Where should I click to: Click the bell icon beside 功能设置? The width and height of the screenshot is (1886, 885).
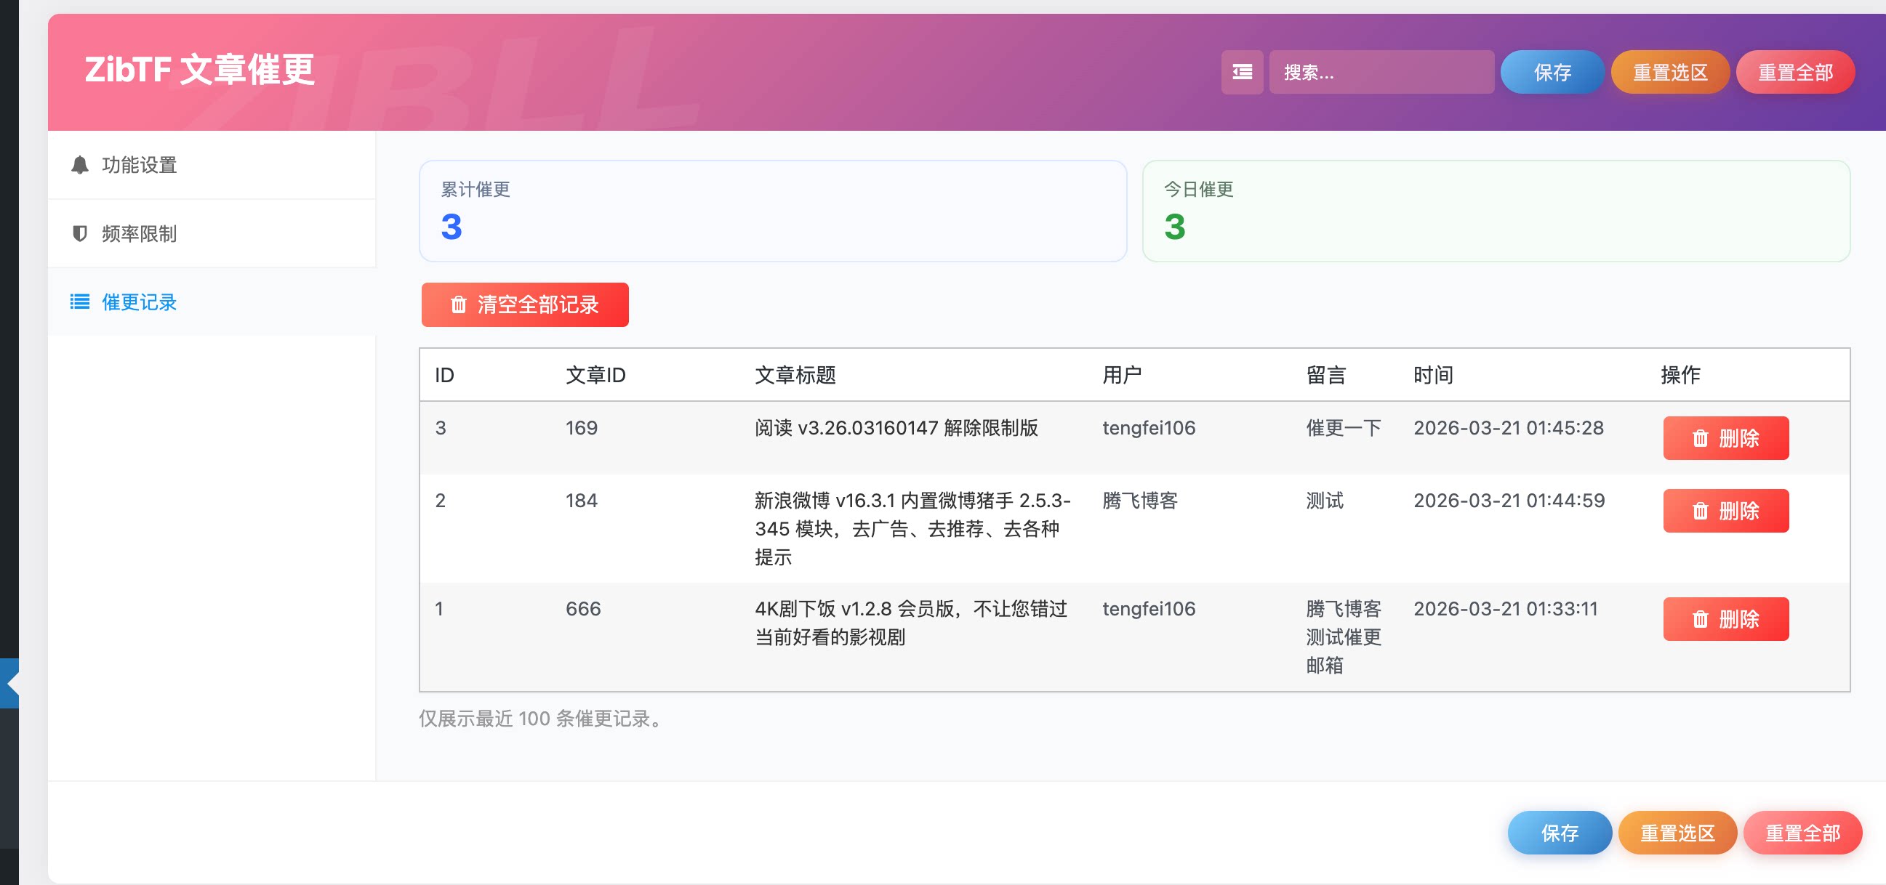81,165
